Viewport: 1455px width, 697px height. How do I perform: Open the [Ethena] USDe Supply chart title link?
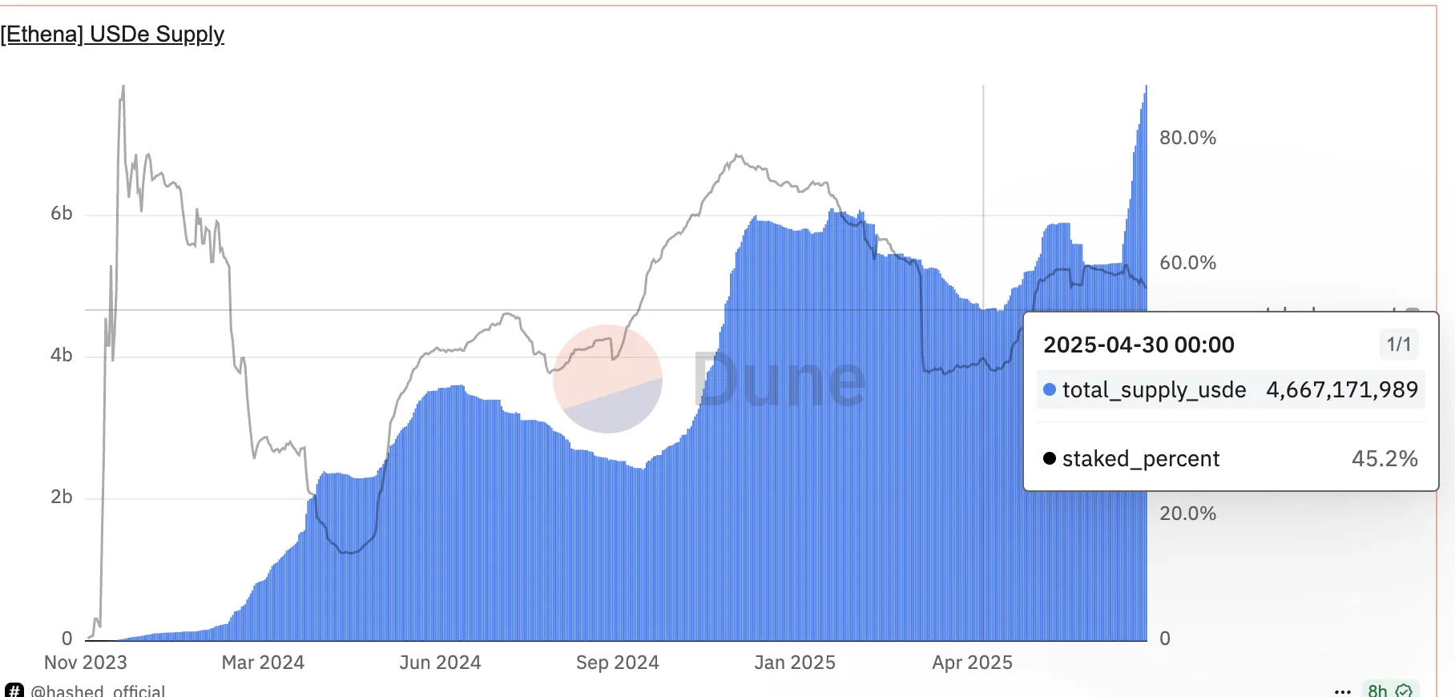(x=112, y=34)
